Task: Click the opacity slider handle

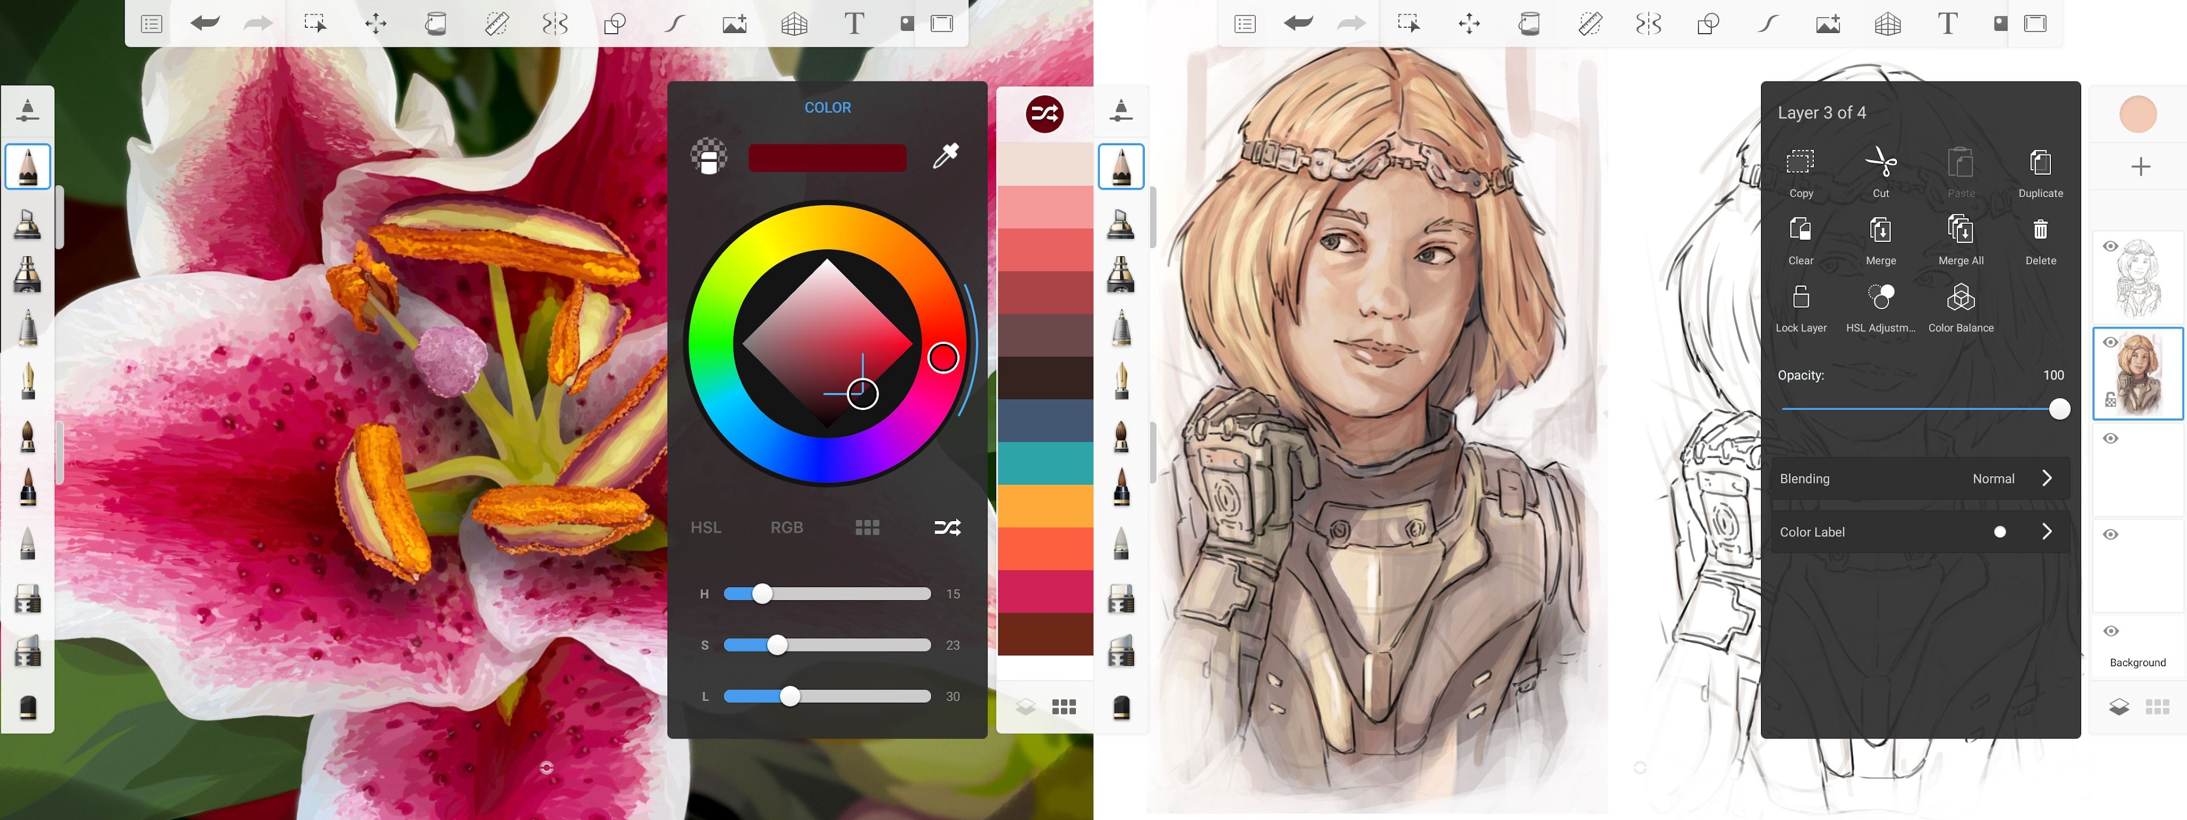Action: 2059,409
